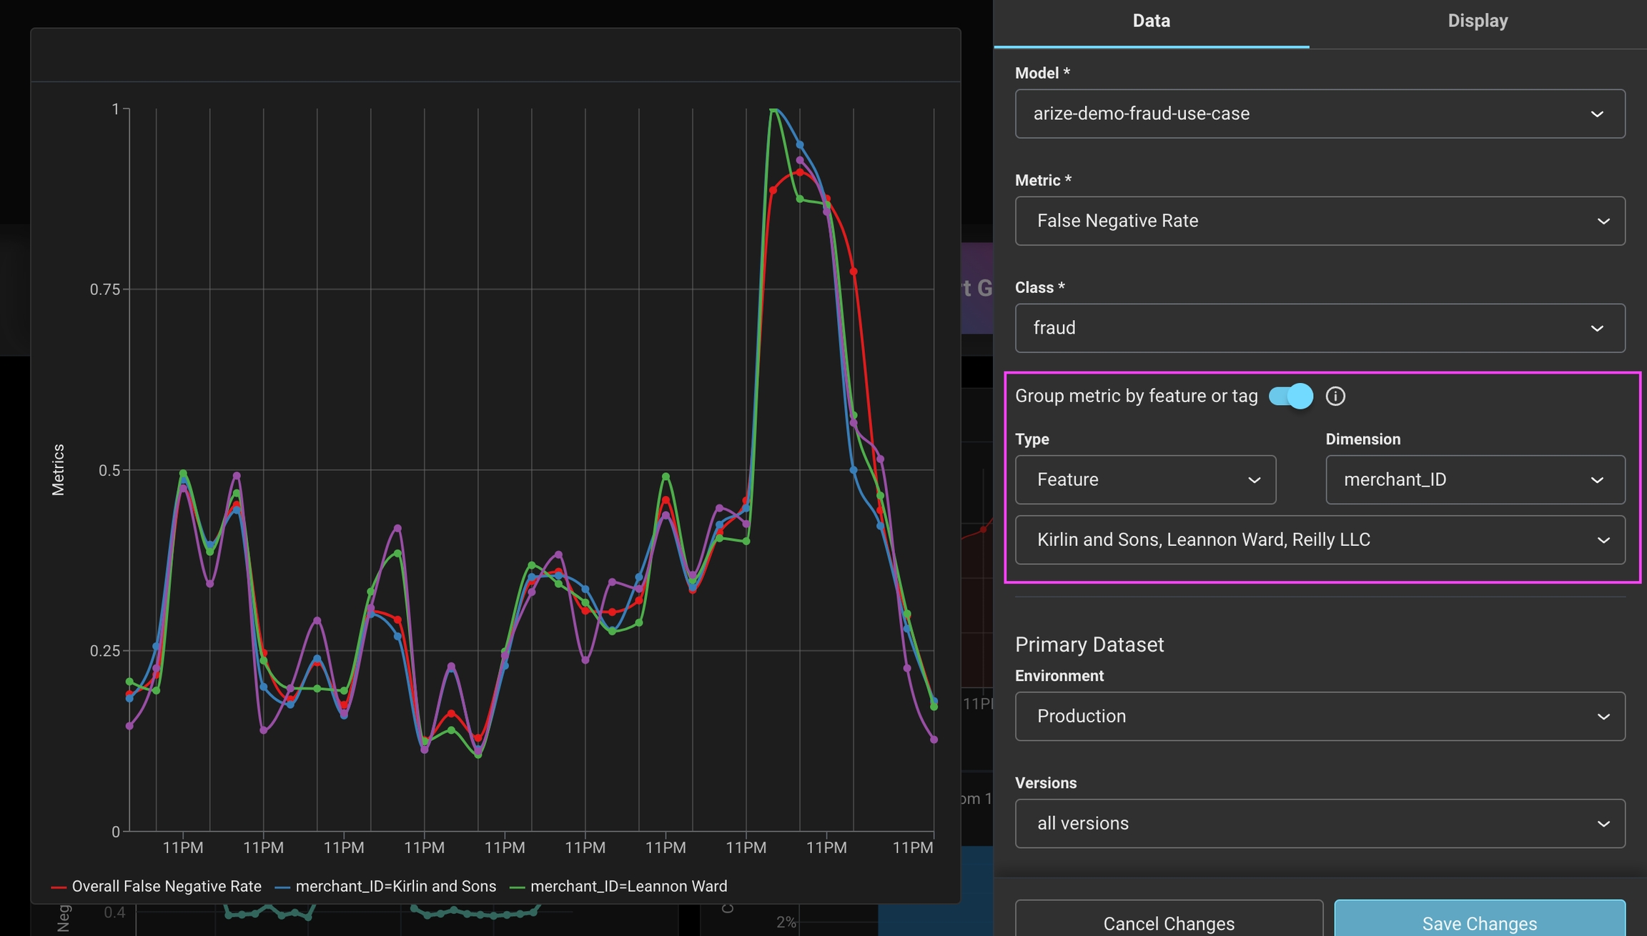The width and height of the screenshot is (1647, 936).
Task: Toggle off Group metric by feature or tag
Action: pos(1290,396)
